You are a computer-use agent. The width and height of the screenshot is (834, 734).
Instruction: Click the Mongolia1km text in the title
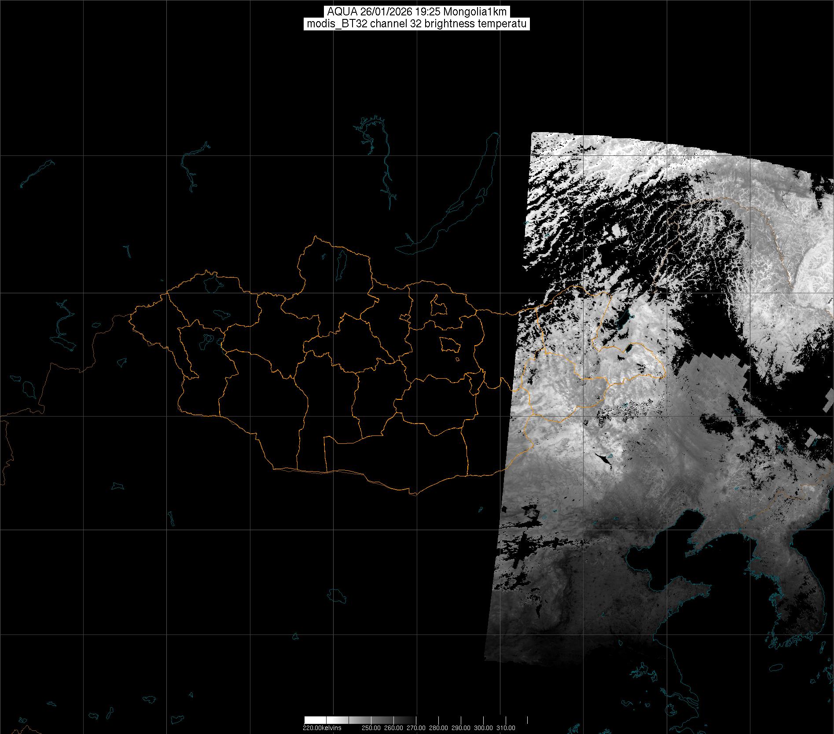pos(481,11)
